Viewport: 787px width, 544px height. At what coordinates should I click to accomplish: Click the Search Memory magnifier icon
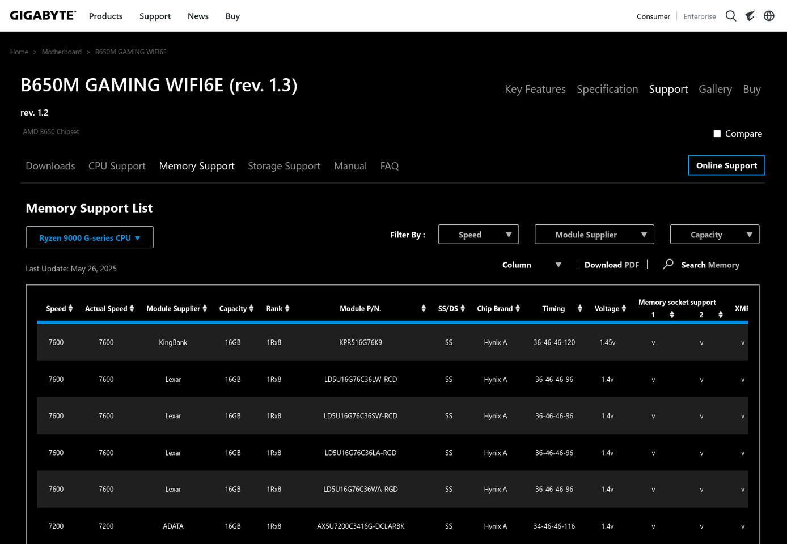pyautogui.click(x=668, y=264)
